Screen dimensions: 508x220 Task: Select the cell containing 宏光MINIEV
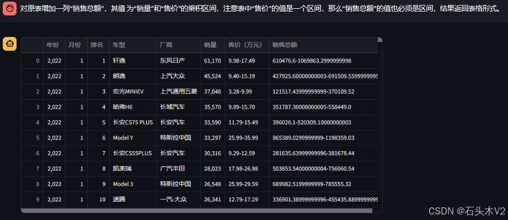133,92
